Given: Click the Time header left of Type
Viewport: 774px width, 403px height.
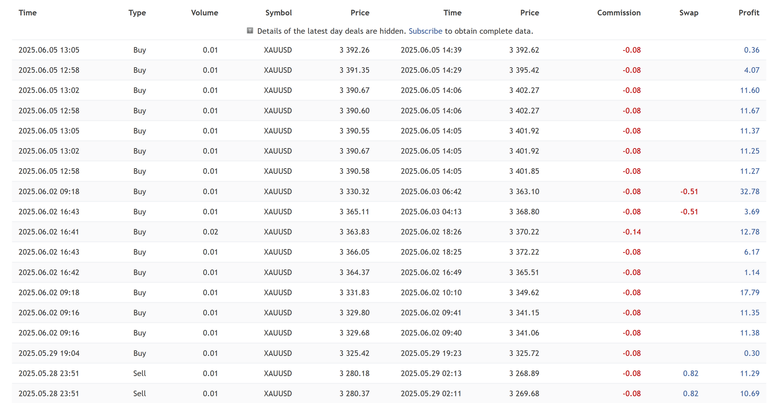Looking at the screenshot, I should [x=27, y=13].
